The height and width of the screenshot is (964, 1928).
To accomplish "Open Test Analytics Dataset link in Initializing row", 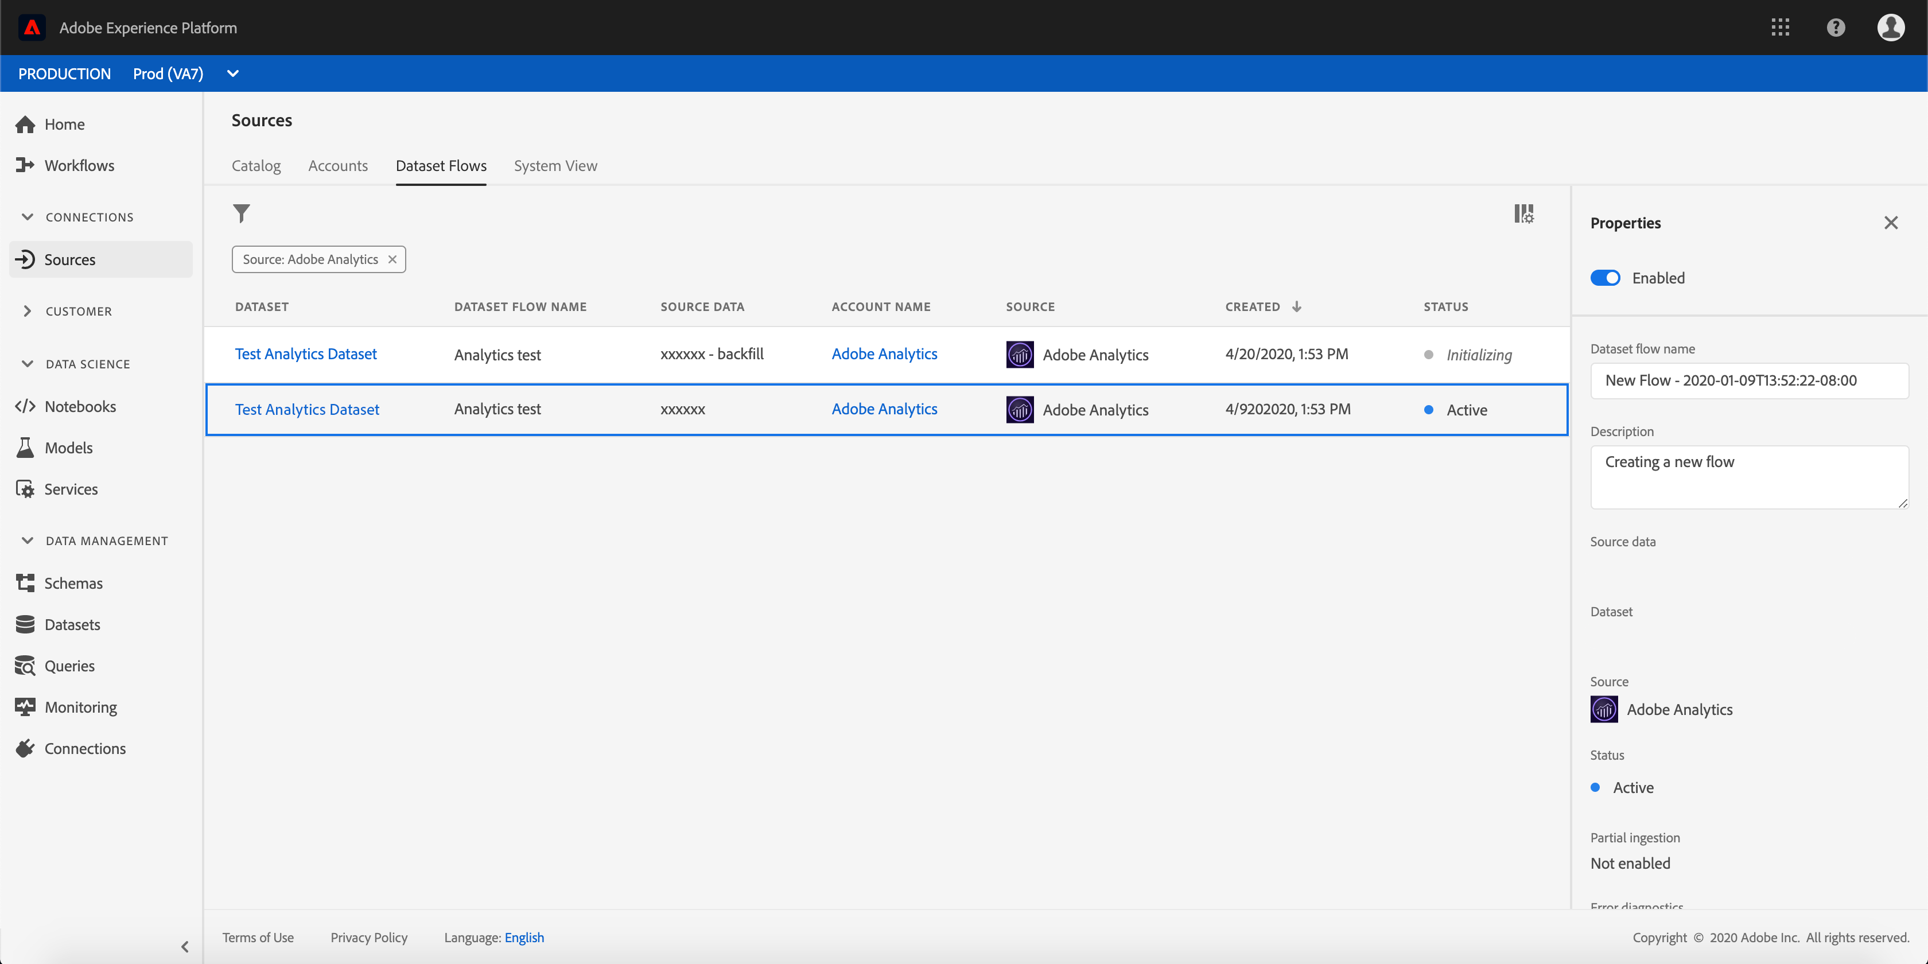I will coord(305,353).
